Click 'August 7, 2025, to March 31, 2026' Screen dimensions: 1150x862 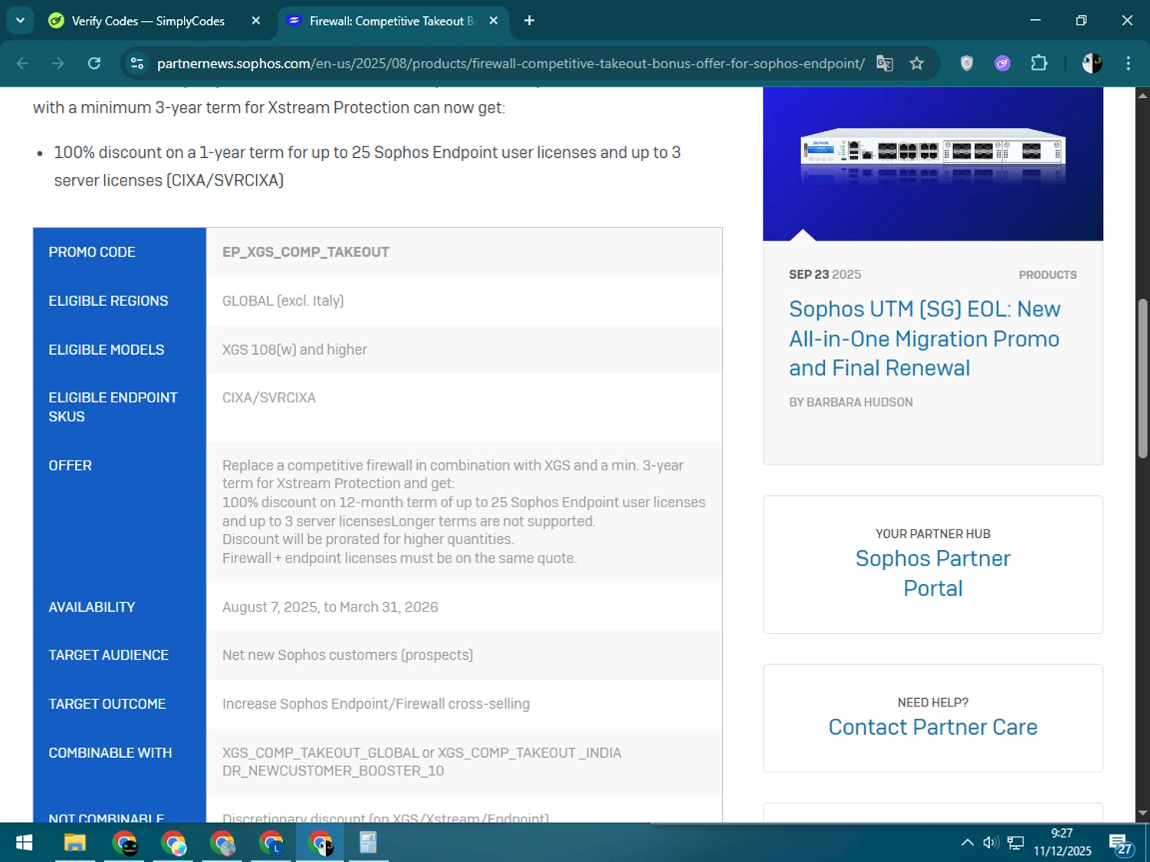pos(330,608)
